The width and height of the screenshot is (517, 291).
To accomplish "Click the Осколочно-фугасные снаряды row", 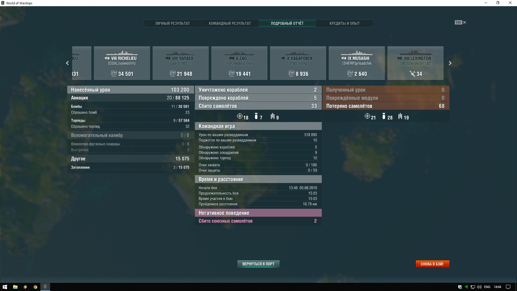I will tap(131, 144).
